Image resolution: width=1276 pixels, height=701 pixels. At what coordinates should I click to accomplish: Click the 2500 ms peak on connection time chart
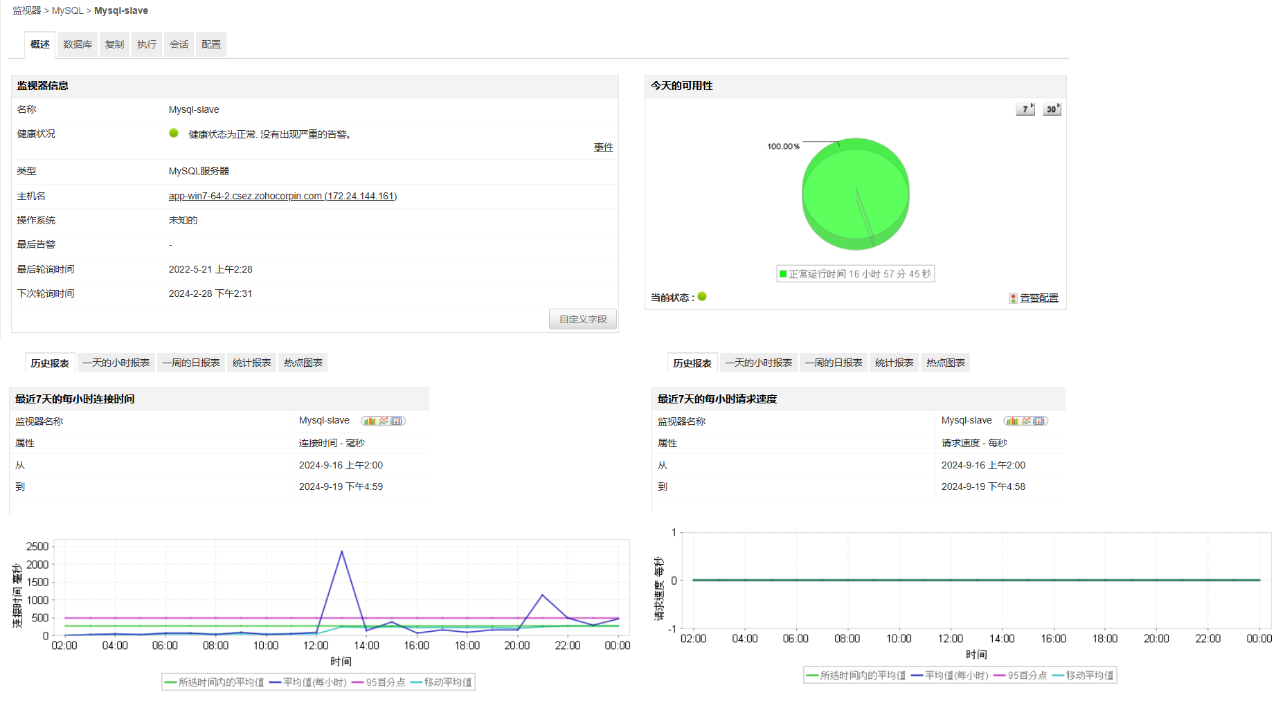click(x=342, y=552)
